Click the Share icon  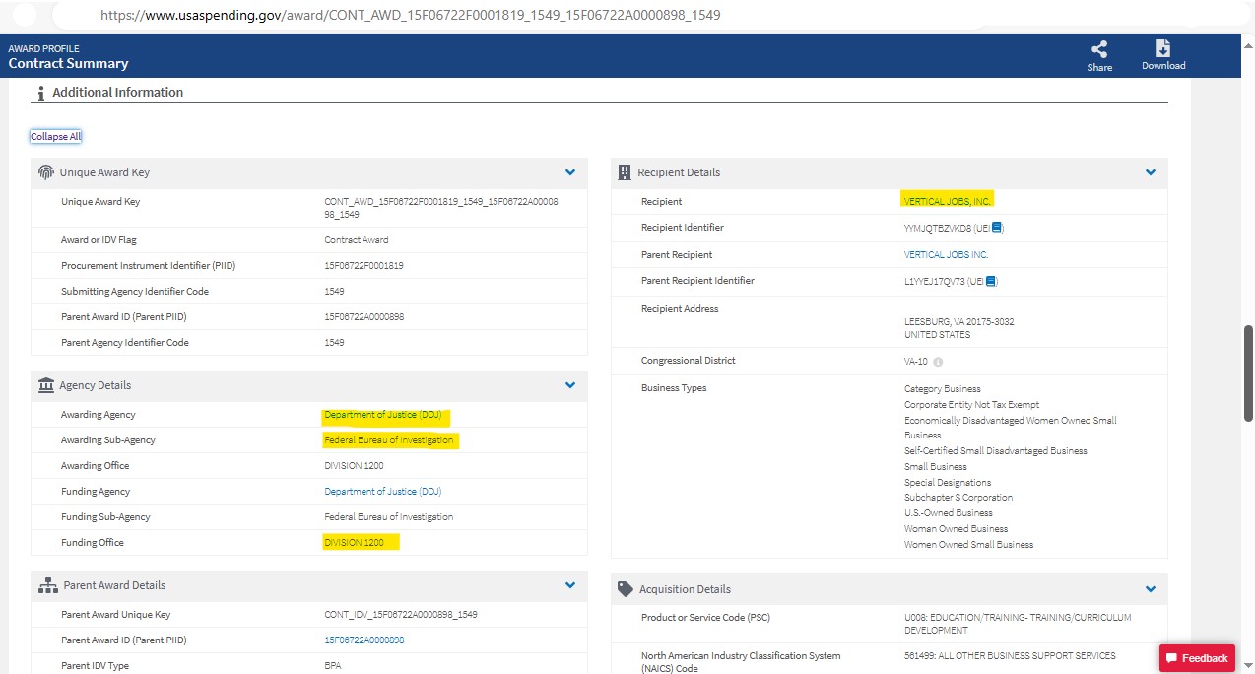pos(1099,49)
